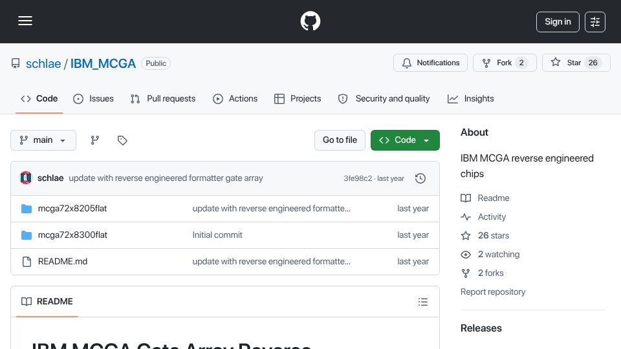Go to the Actions tab

tap(235, 98)
